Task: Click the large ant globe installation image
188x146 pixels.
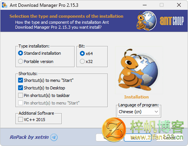Action: click(x=139, y=70)
